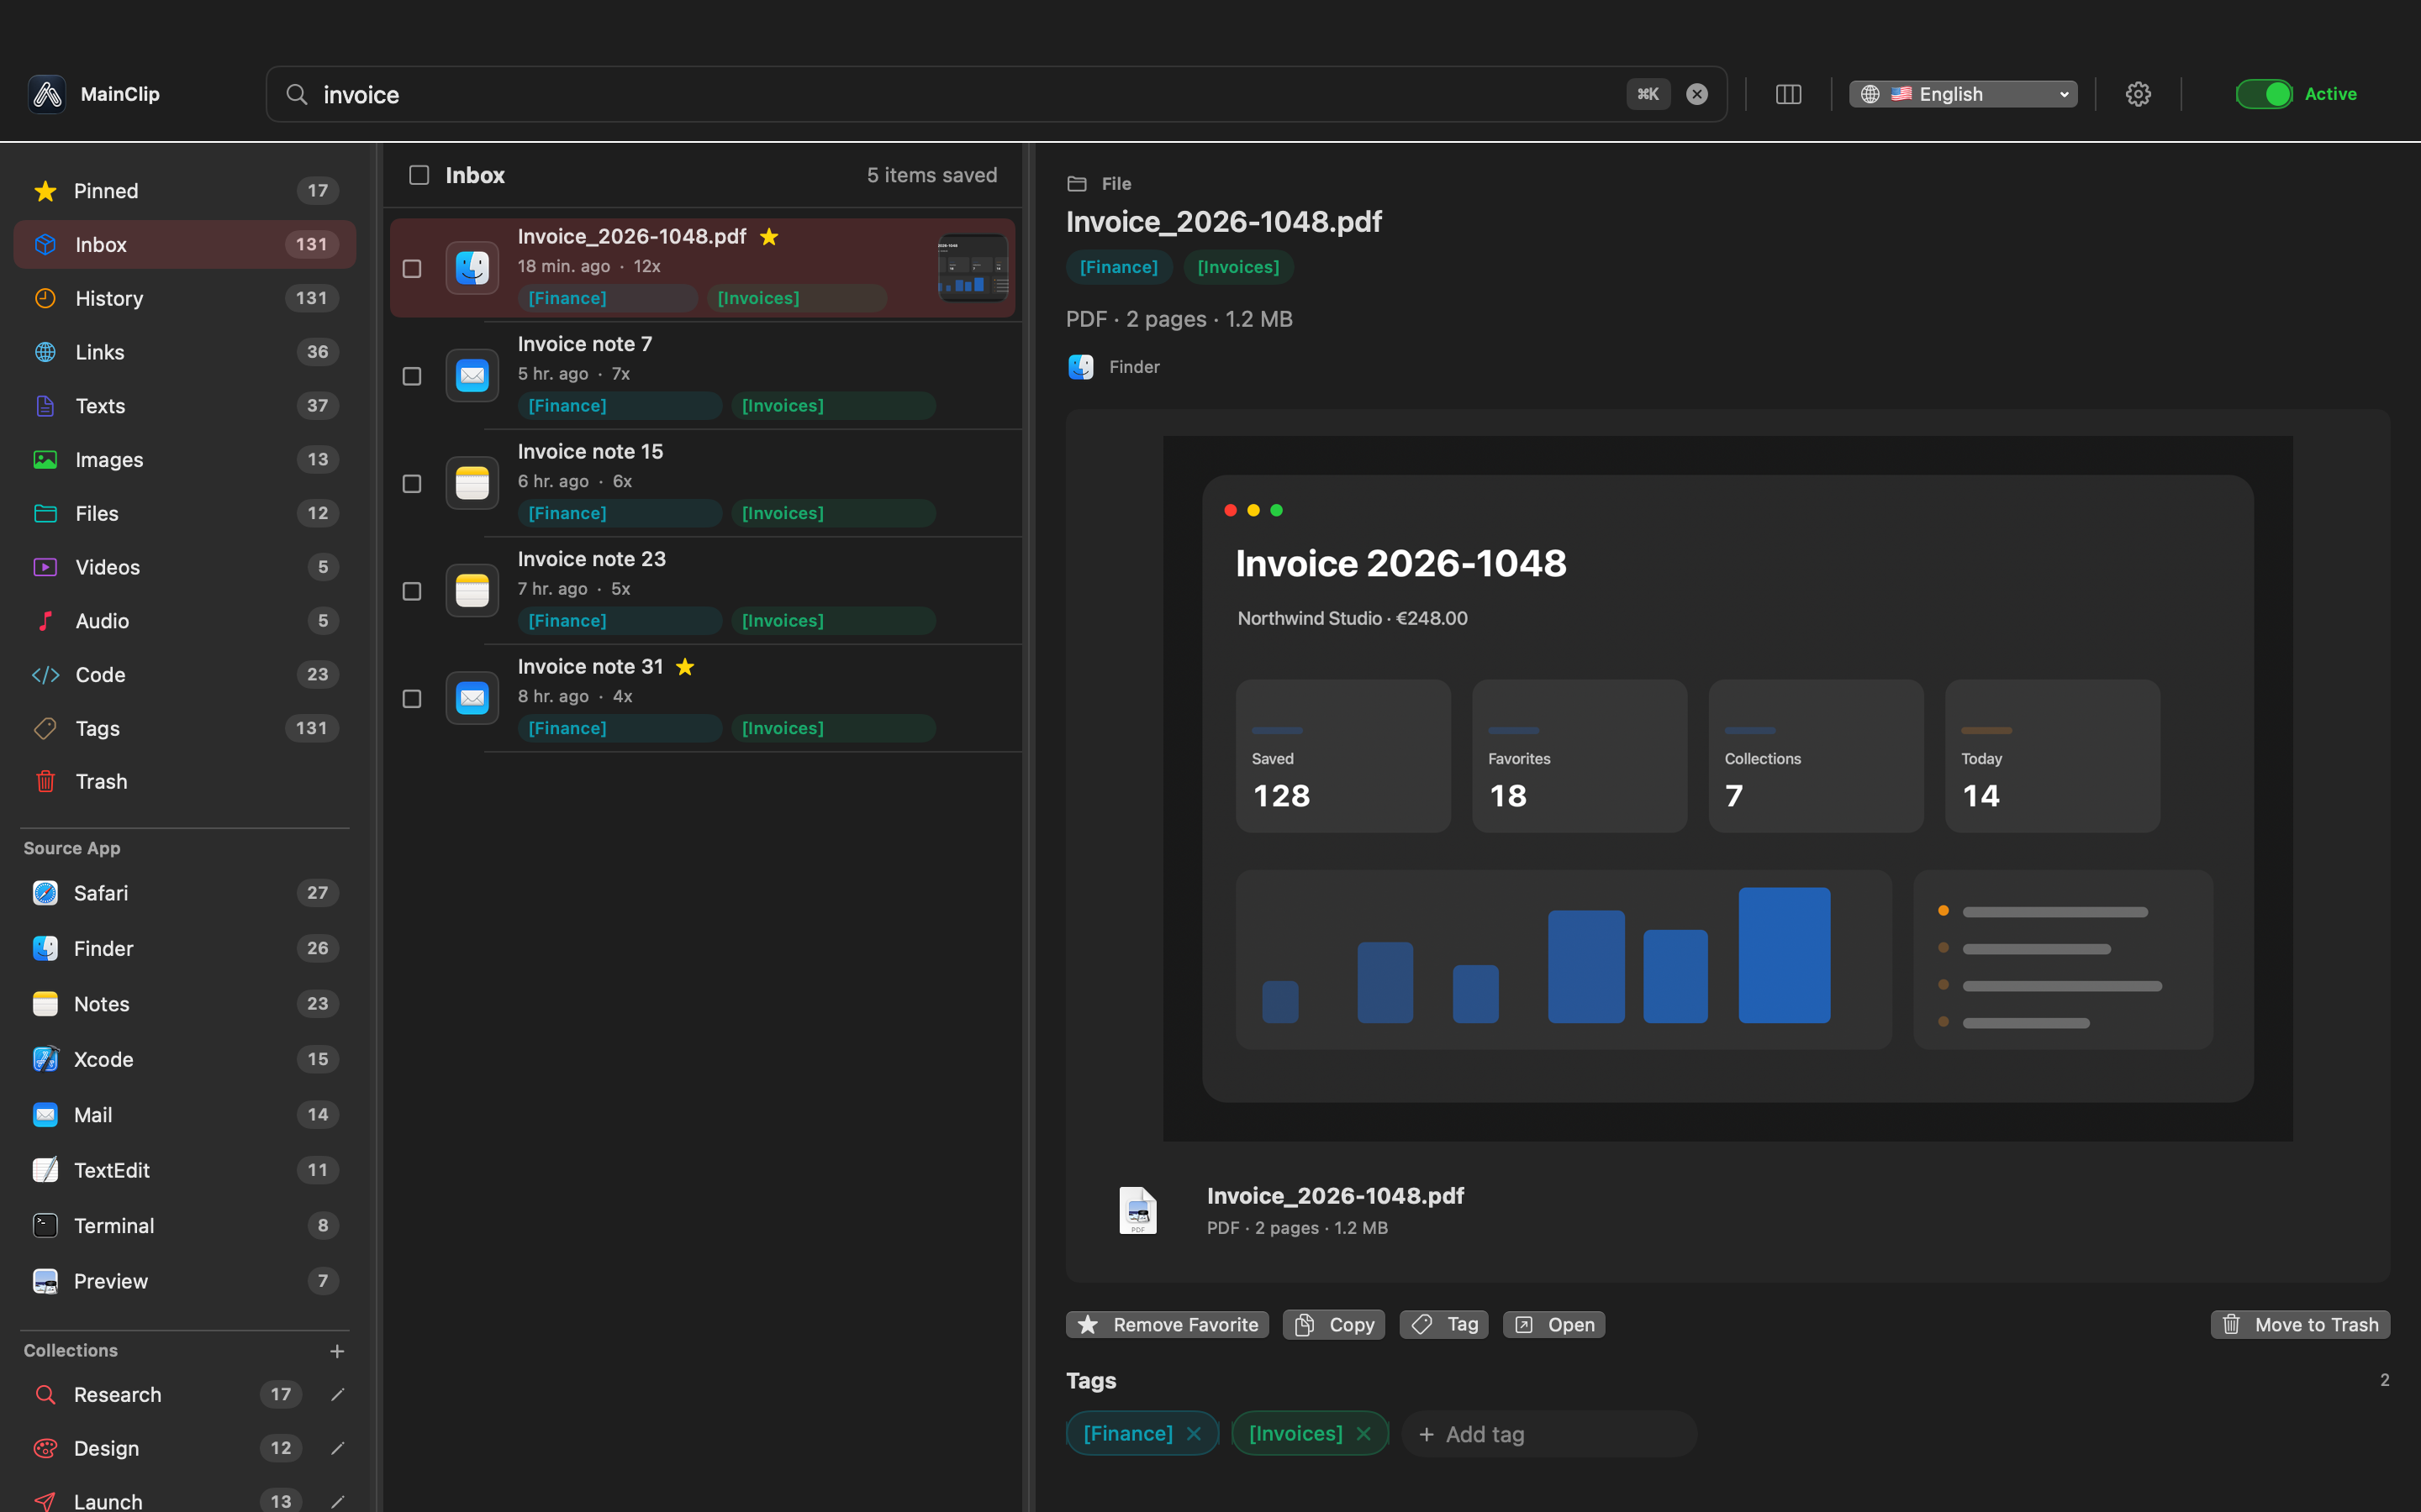This screenshot has width=2421, height=1512.
Task: Check the Invoice_2026-1048.pdf row checkbox
Action: click(411, 269)
